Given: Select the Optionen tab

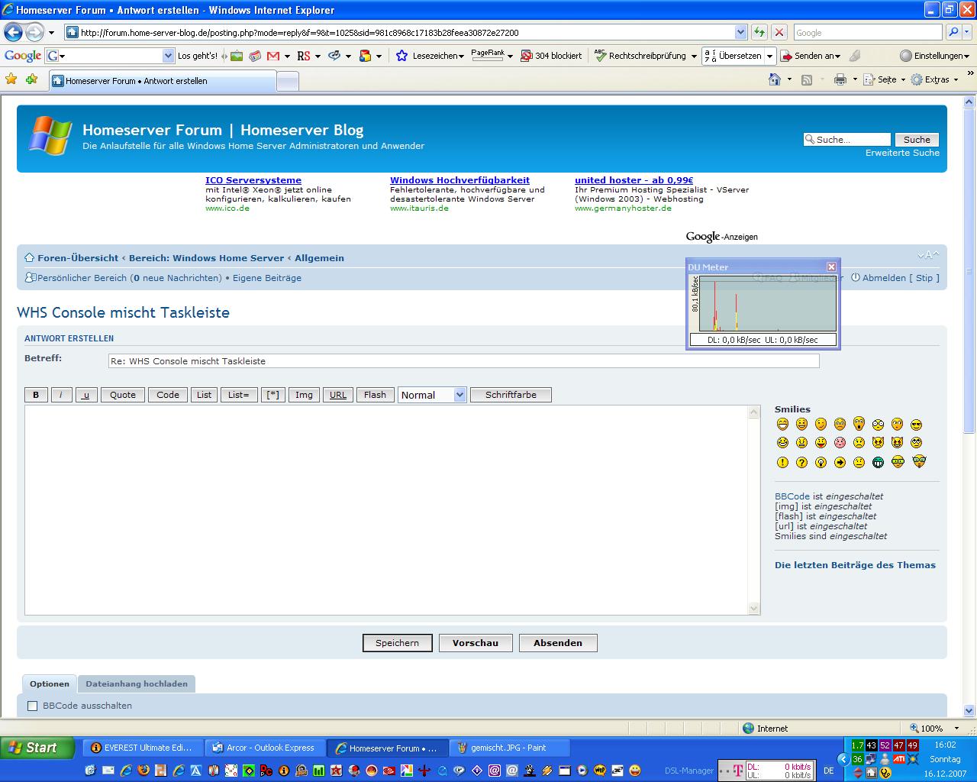Looking at the screenshot, I should (x=50, y=683).
